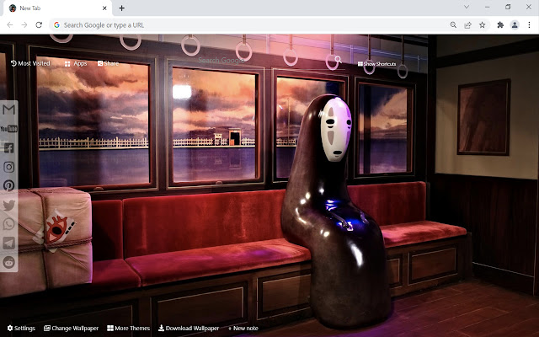Viewport: 539px width, 337px height.
Task: Open Facebook from the sidebar
Action: click(8, 148)
